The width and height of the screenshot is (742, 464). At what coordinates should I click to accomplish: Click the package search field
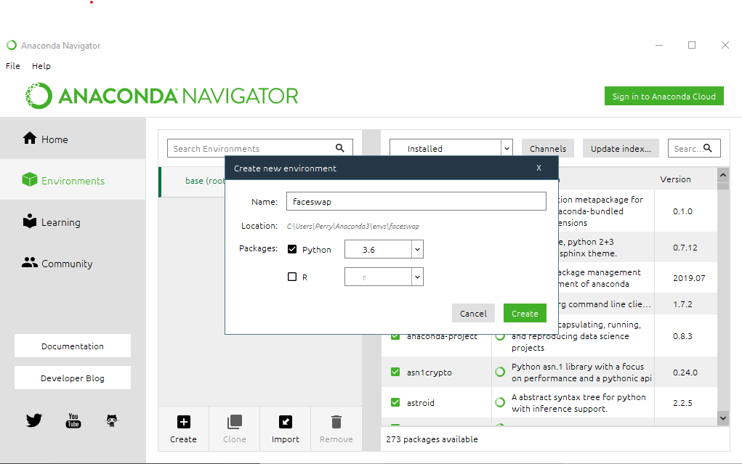click(694, 148)
